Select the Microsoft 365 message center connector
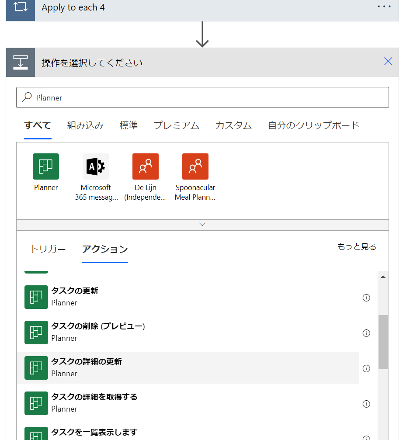 pyautogui.click(x=96, y=166)
